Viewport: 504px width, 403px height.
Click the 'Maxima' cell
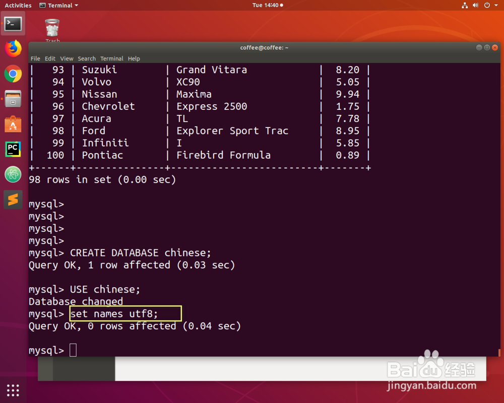194,94
